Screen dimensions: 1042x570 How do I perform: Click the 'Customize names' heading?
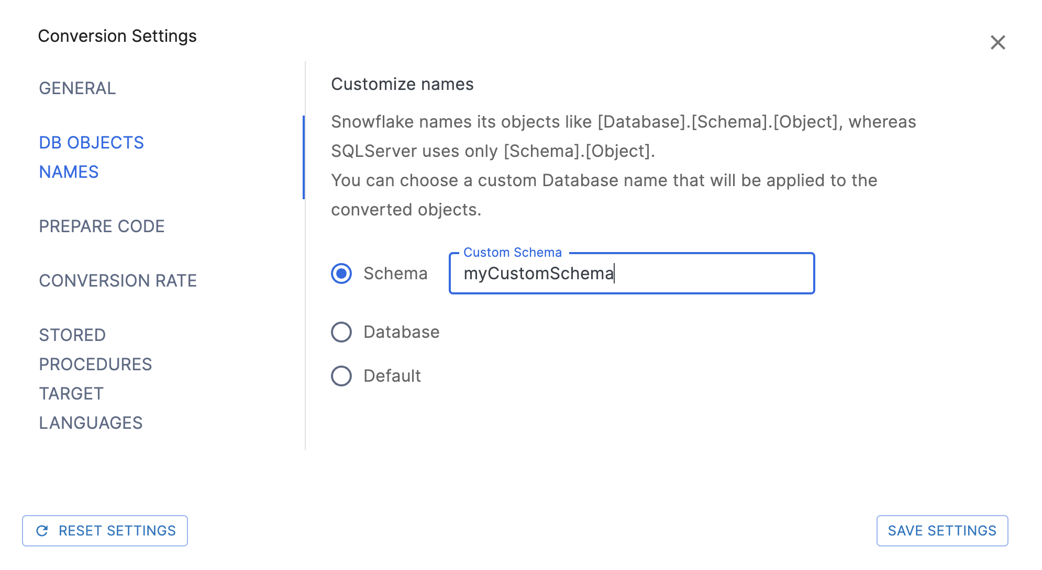coord(402,84)
